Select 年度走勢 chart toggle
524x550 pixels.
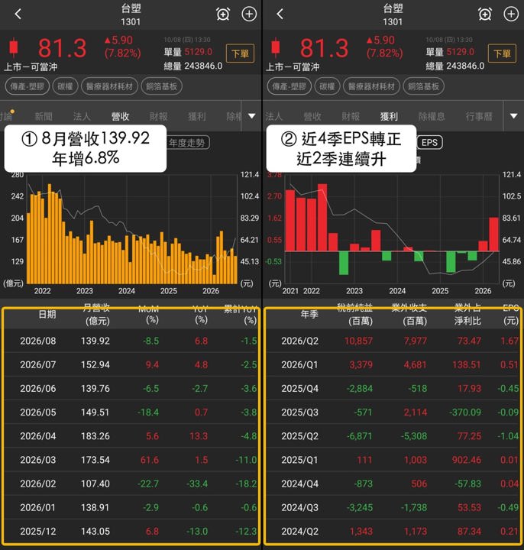(186, 143)
